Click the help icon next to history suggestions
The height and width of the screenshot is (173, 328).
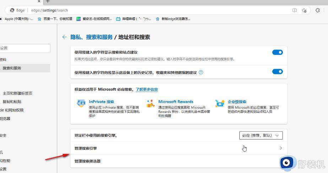(201, 72)
